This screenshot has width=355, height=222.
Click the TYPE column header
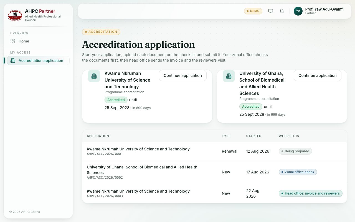(x=226, y=136)
